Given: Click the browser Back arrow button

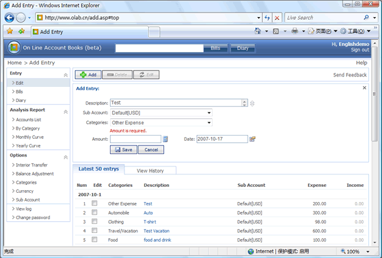Looking at the screenshot, I should click(x=9, y=18).
